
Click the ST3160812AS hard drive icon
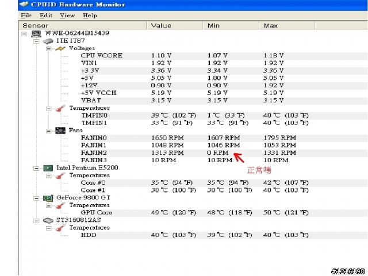[48, 221]
